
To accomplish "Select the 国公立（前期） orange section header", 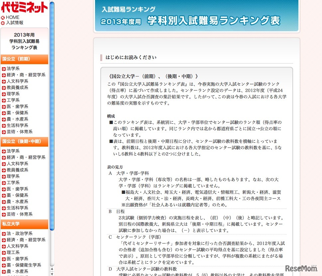I will (x=25, y=59).
